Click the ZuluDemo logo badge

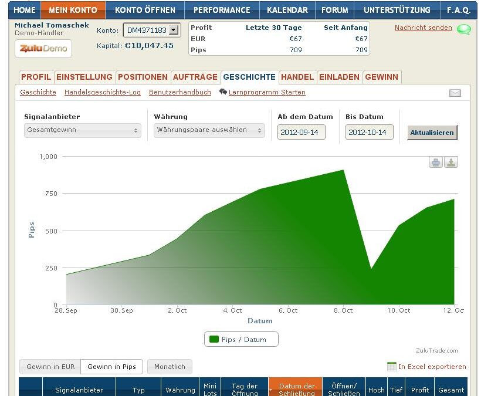tap(43, 49)
